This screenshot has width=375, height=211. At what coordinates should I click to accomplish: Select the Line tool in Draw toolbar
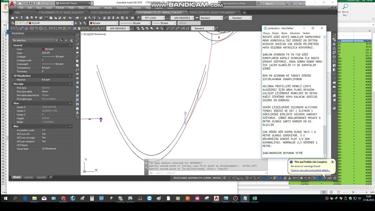[x=77, y=35]
